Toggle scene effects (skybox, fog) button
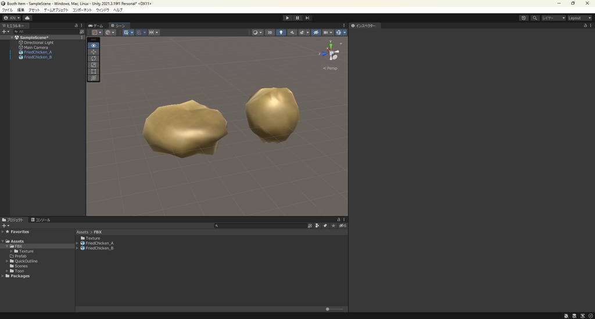The image size is (595, 319). 302,32
